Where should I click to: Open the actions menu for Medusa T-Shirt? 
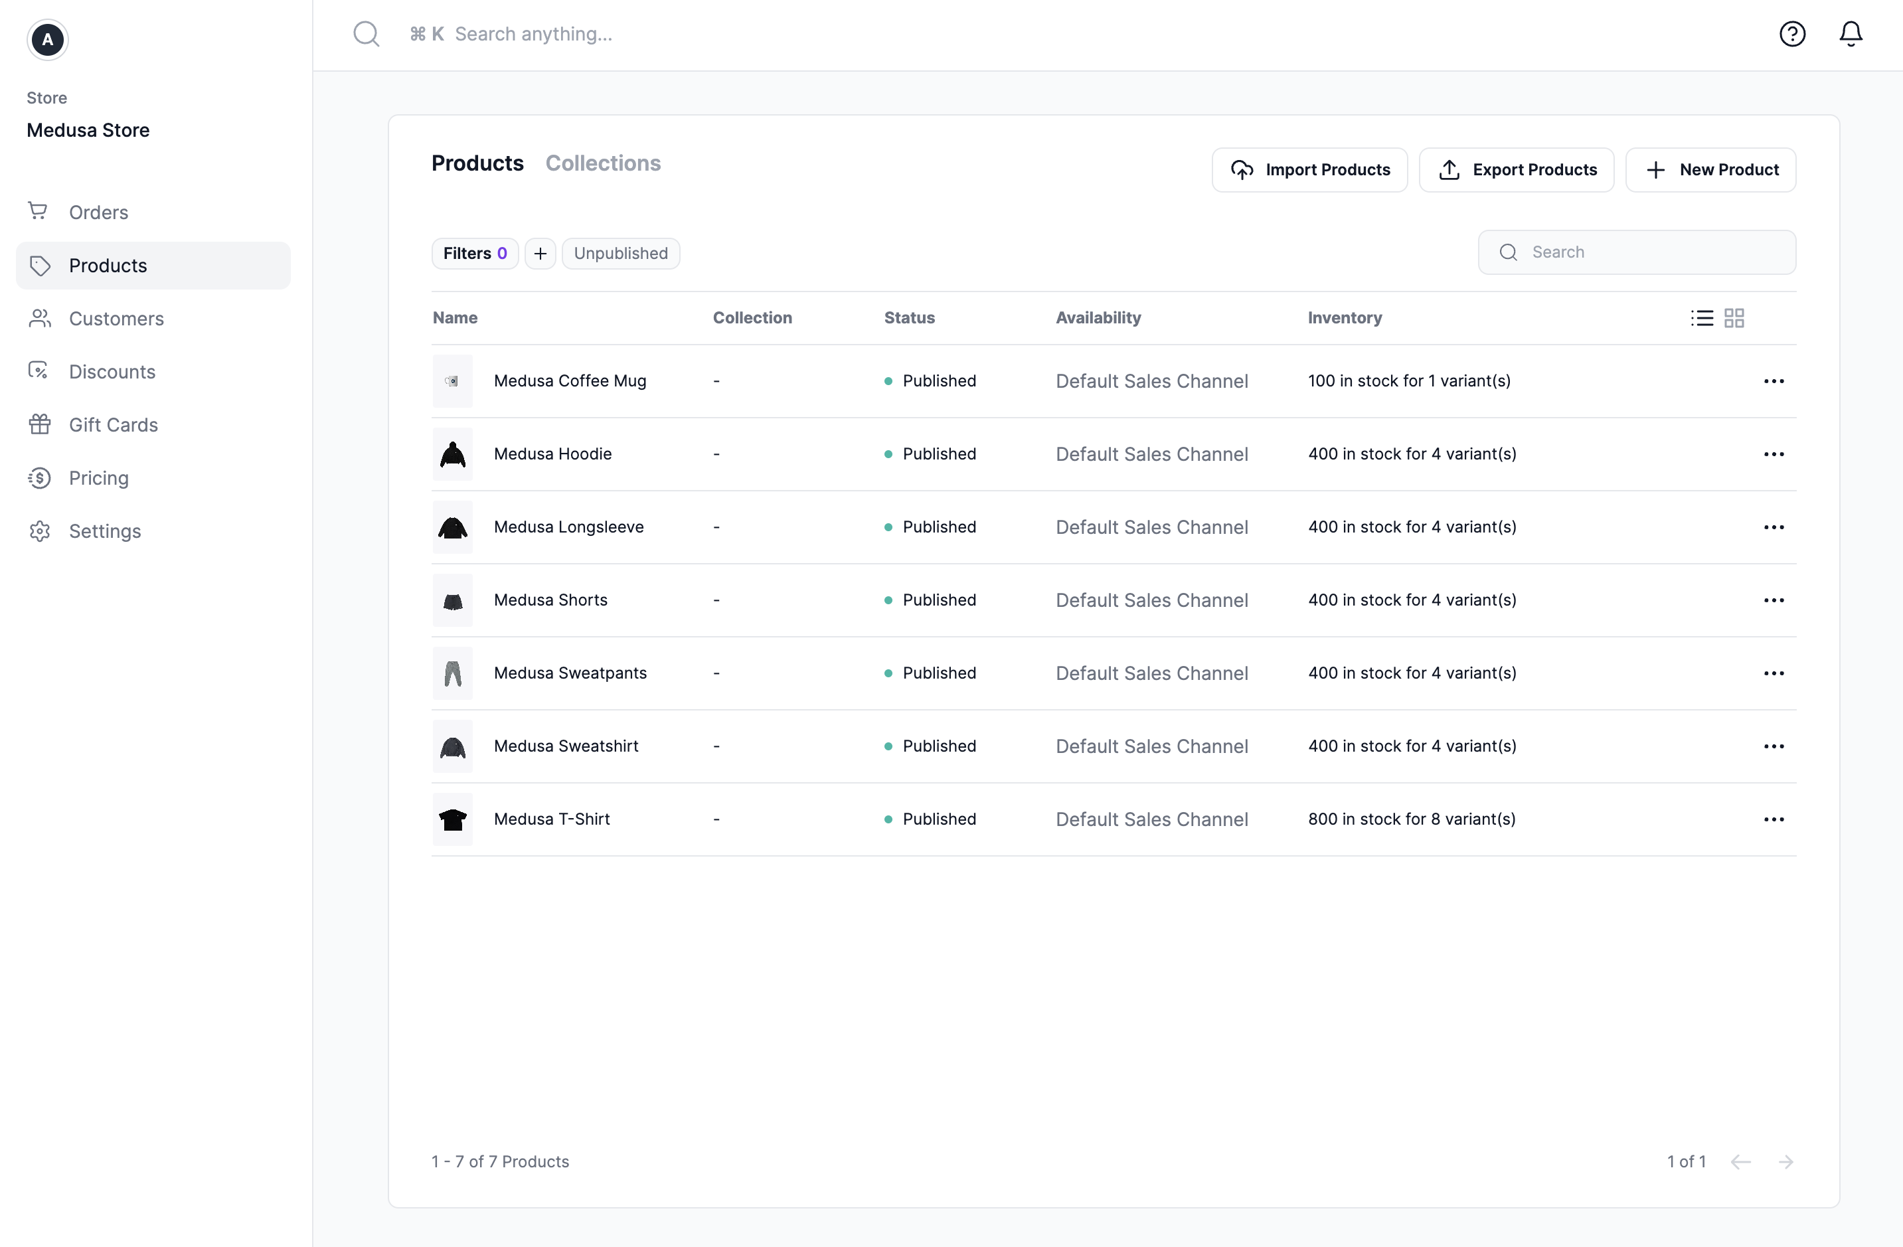pyautogui.click(x=1774, y=819)
